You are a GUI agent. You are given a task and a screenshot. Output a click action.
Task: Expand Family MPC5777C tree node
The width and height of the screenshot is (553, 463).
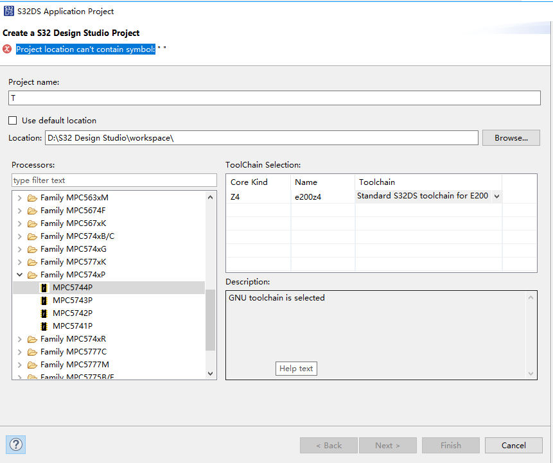coord(20,352)
